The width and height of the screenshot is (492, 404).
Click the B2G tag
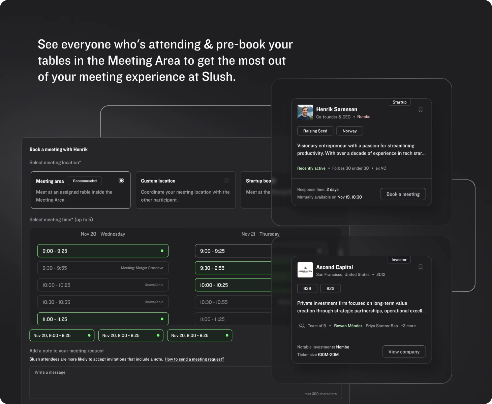point(331,289)
